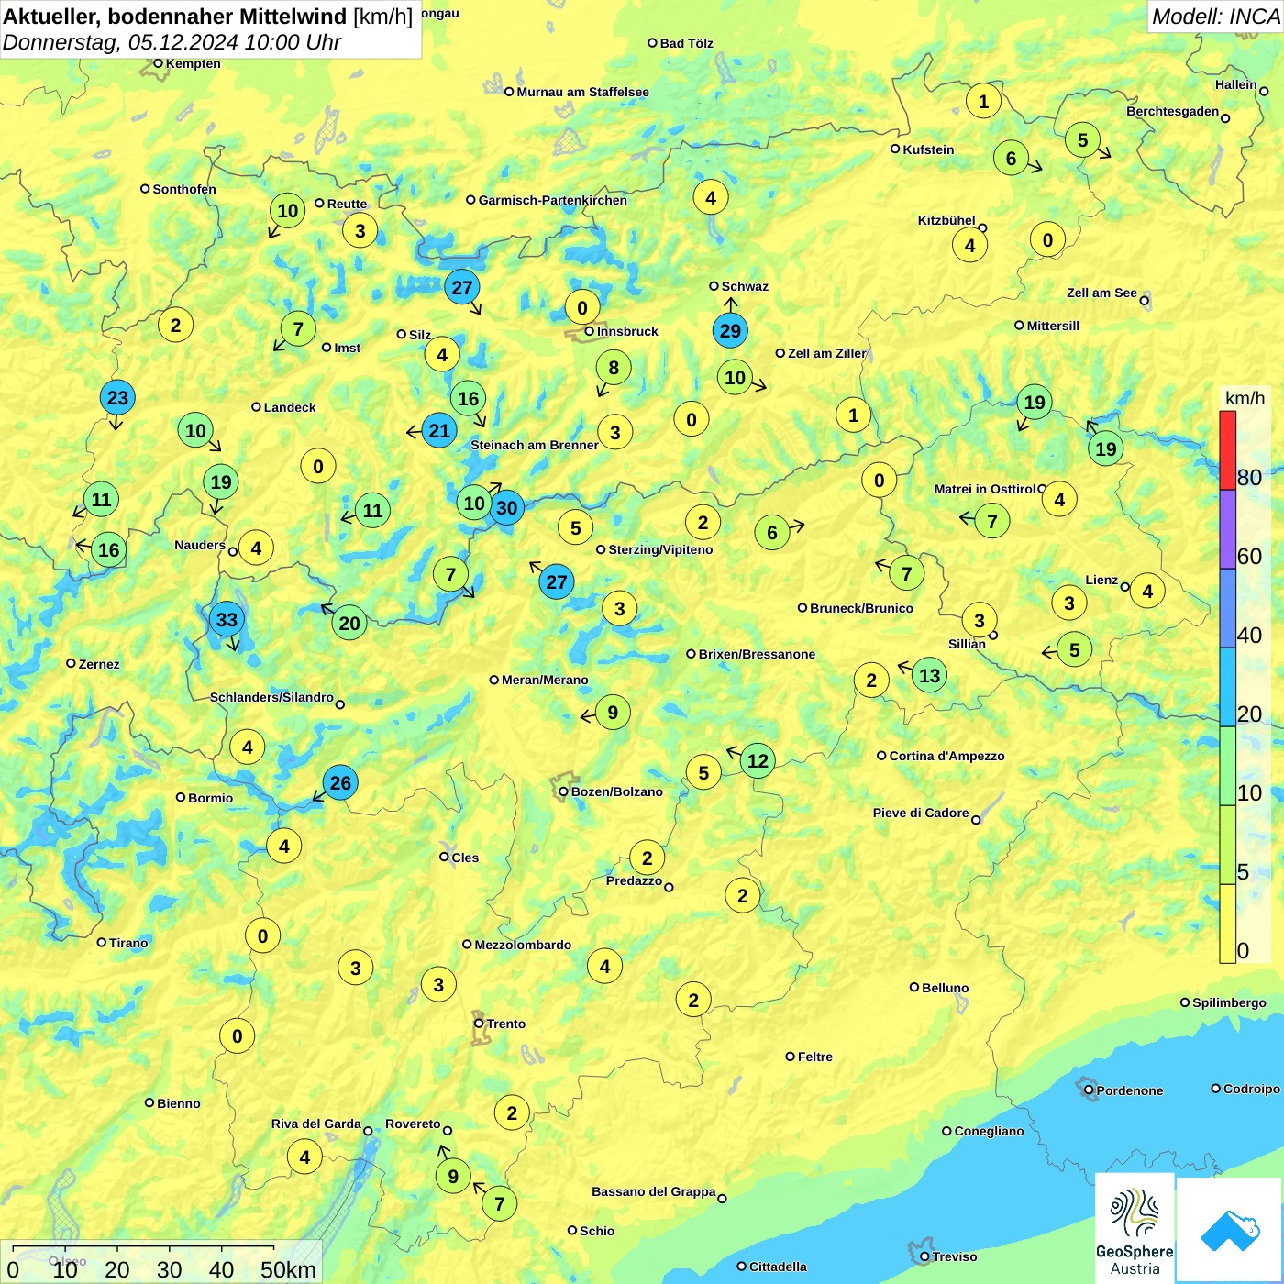The image size is (1284, 1284).
Task: Click the Steinach am Brenner label
Action: click(x=534, y=445)
